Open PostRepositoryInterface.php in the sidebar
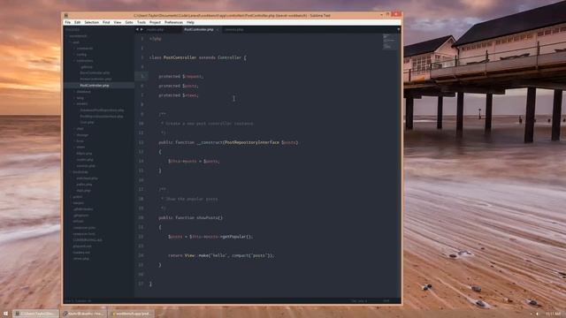This screenshot has height=318, width=566. [102, 116]
